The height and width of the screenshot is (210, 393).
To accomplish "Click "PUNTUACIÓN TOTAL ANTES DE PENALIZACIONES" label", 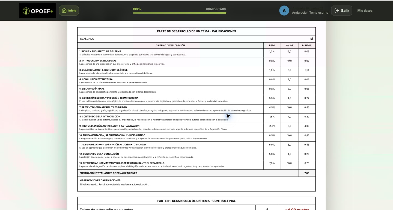I will click(108, 173).
